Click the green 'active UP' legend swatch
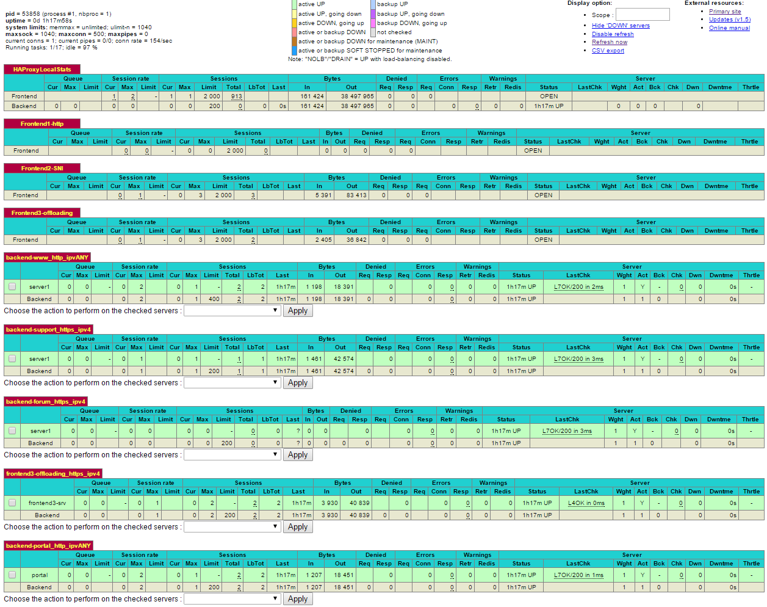Image resolution: width=767 pixels, height=607 pixels. (294, 4)
